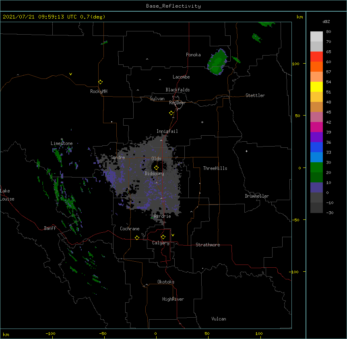
Task: Click the Innisfail city label
Action: (x=167, y=131)
